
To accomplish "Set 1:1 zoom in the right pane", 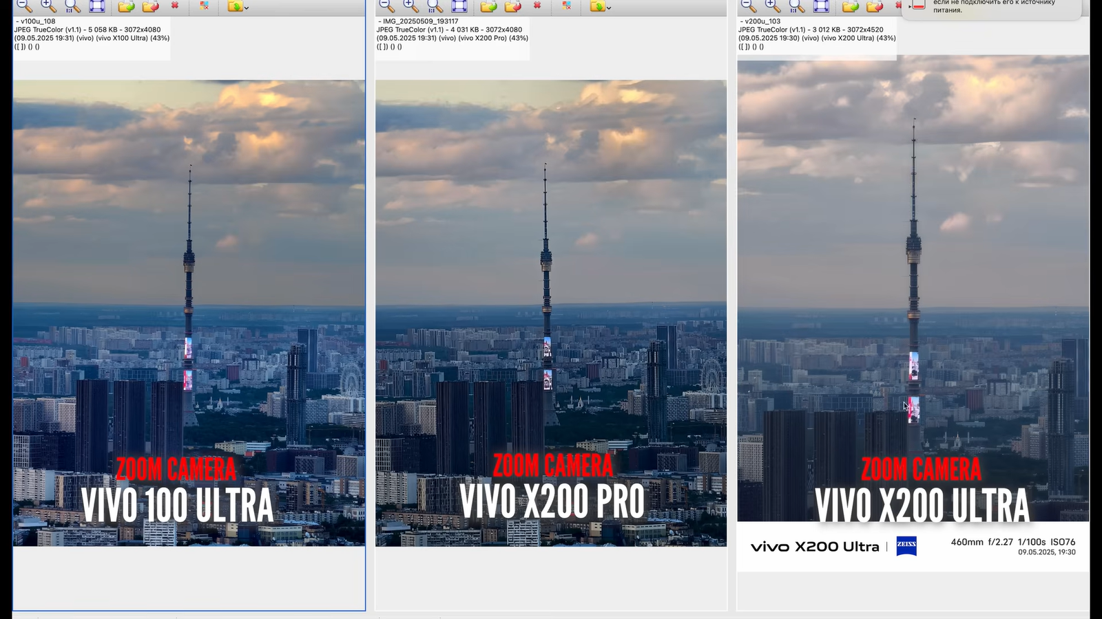I will point(797,6).
